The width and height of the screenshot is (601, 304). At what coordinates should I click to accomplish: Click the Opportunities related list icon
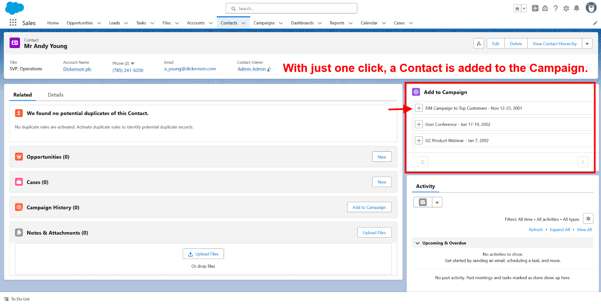coord(19,157)
